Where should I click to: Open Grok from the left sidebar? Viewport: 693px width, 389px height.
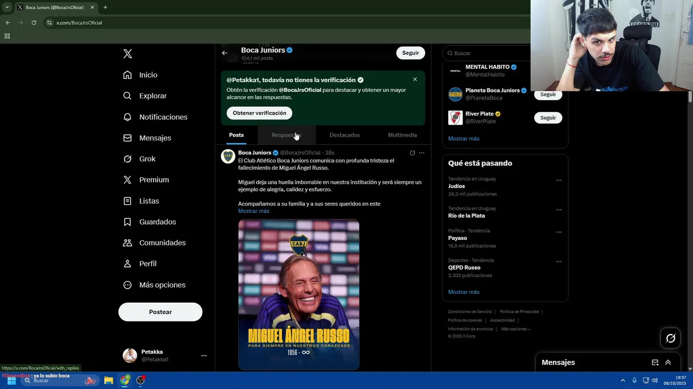coord(139,159)
